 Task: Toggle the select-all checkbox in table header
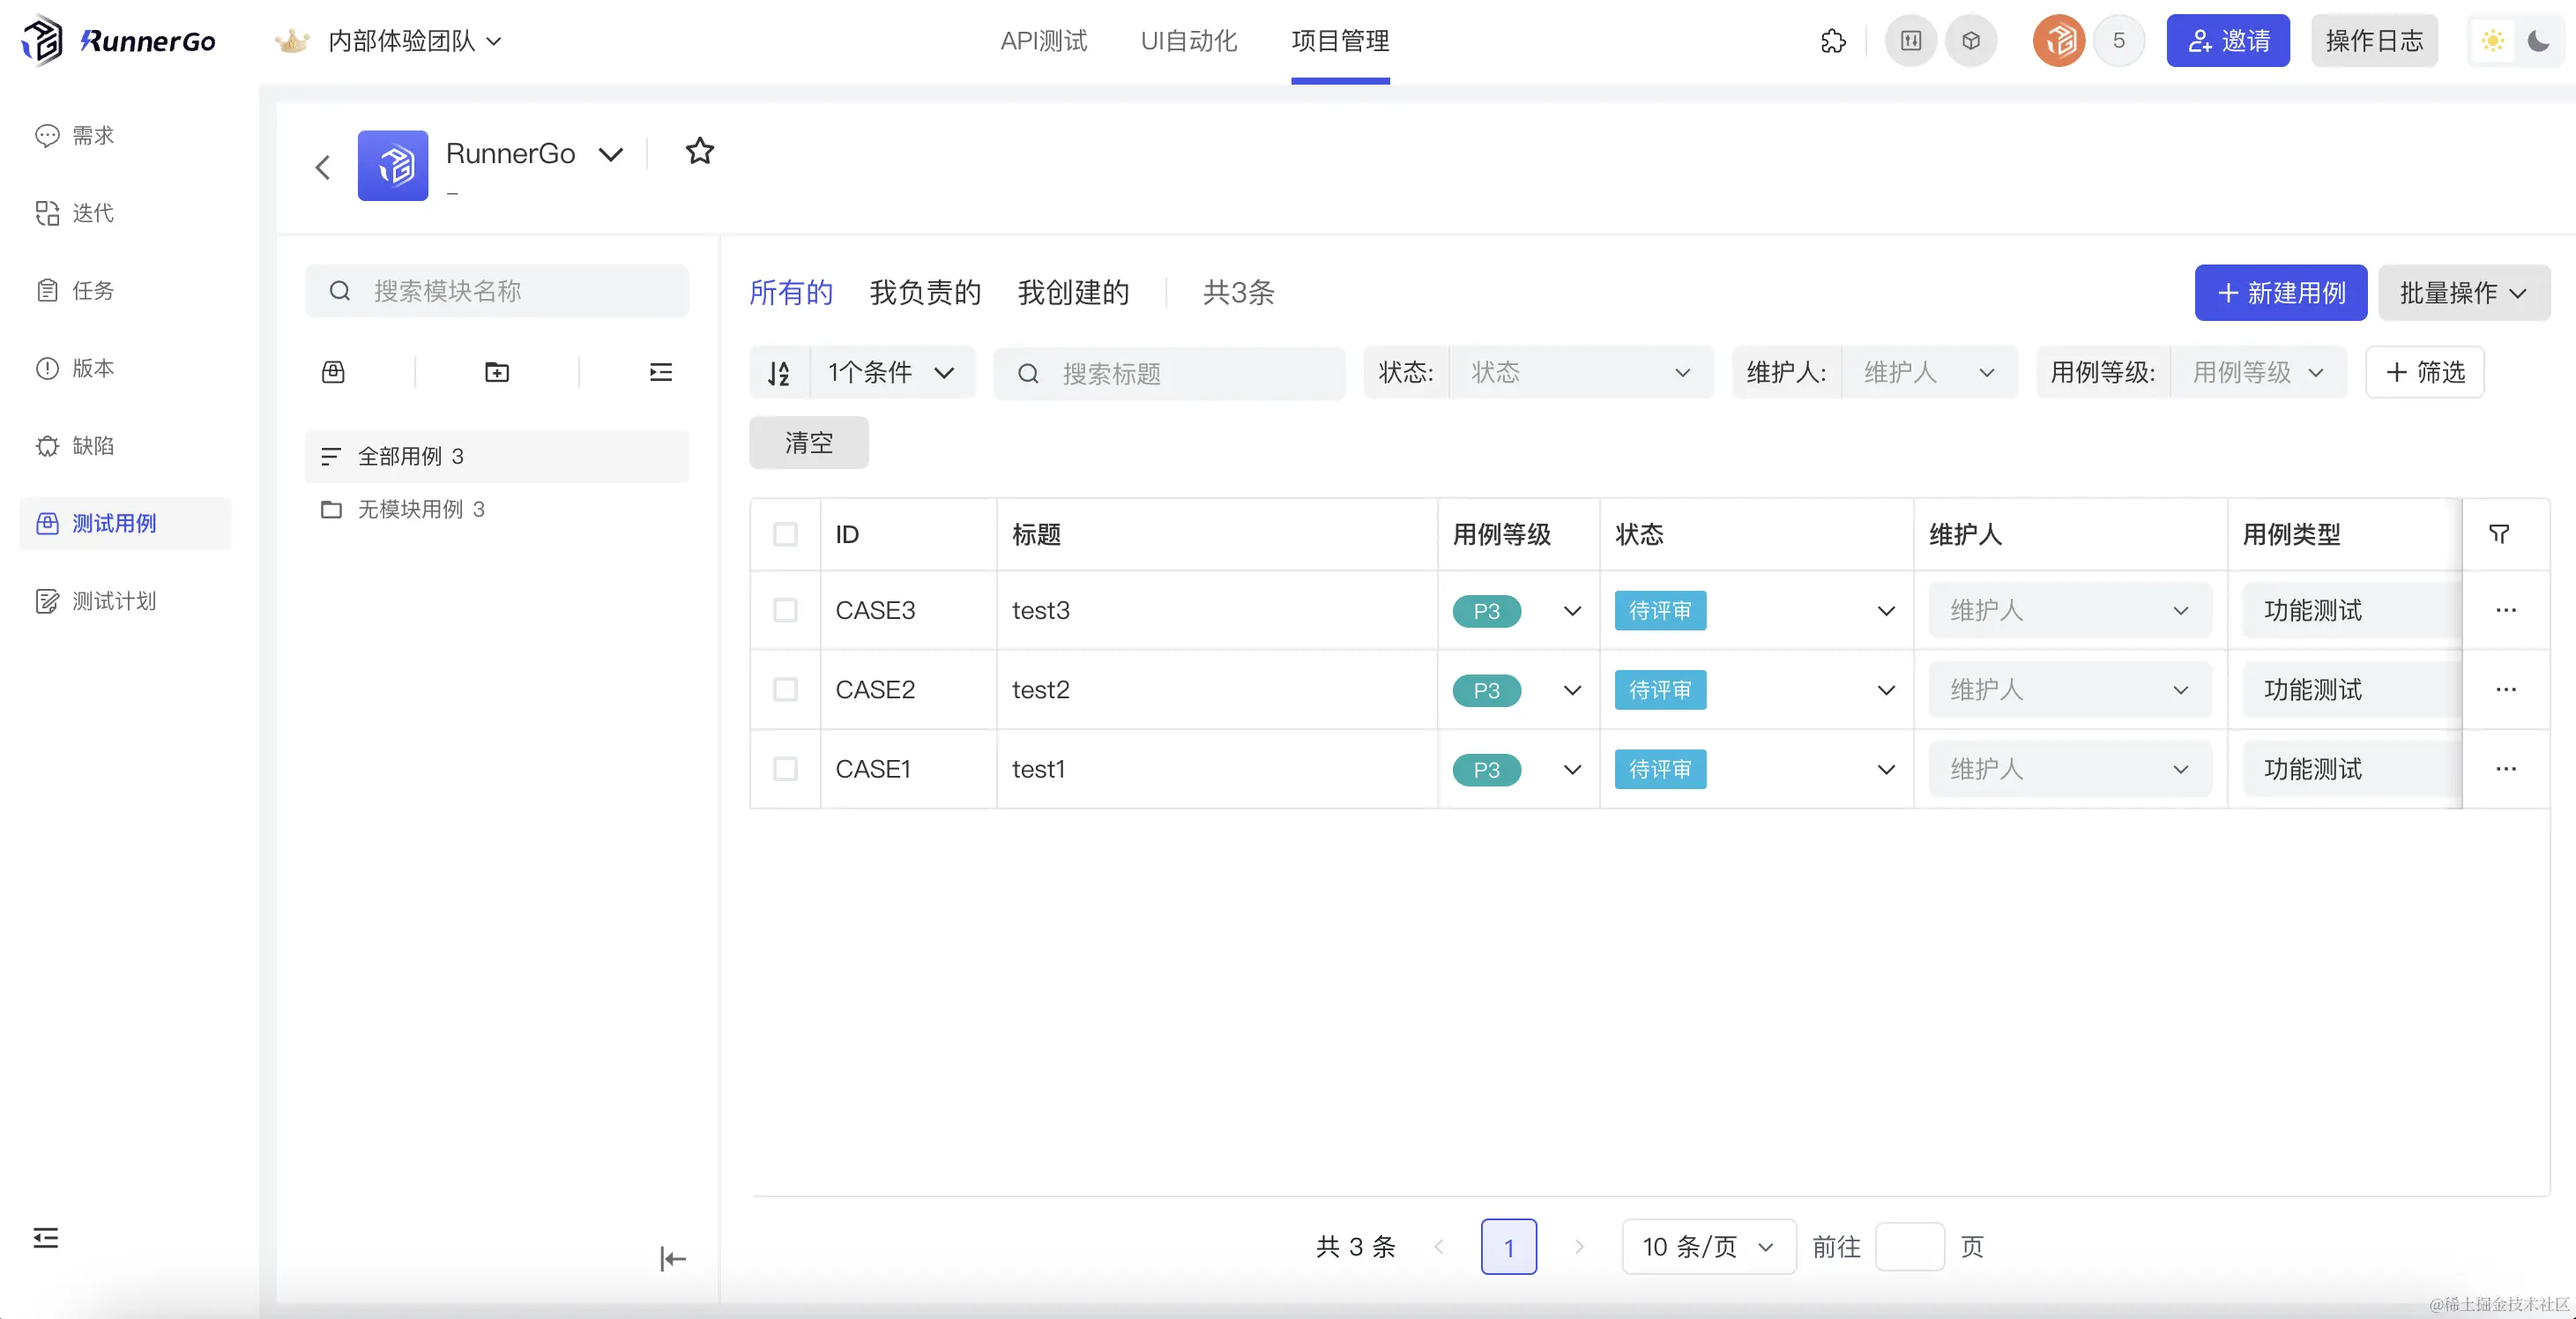point(785,534)
